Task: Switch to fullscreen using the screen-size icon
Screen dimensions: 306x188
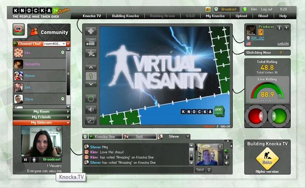Action: click(x=91, y=120)
